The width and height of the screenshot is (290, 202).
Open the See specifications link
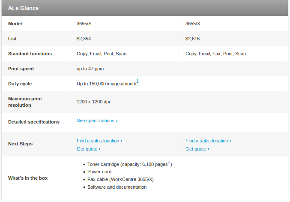click(x=97, y=121)
